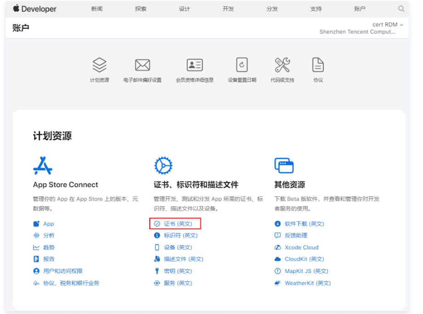The width and height of the screenshot is (423, 314).
Task: Click the 密钥 key icon
Action: pyautogui.click(x=157, y=271)
